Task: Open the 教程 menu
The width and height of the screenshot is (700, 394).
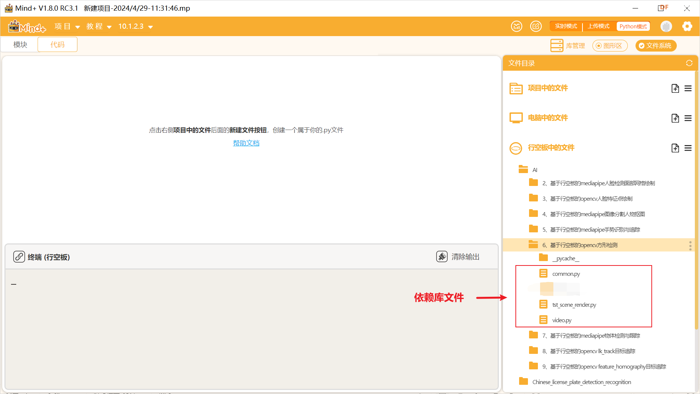Action: pyautogui.click(x=99, y=27)
